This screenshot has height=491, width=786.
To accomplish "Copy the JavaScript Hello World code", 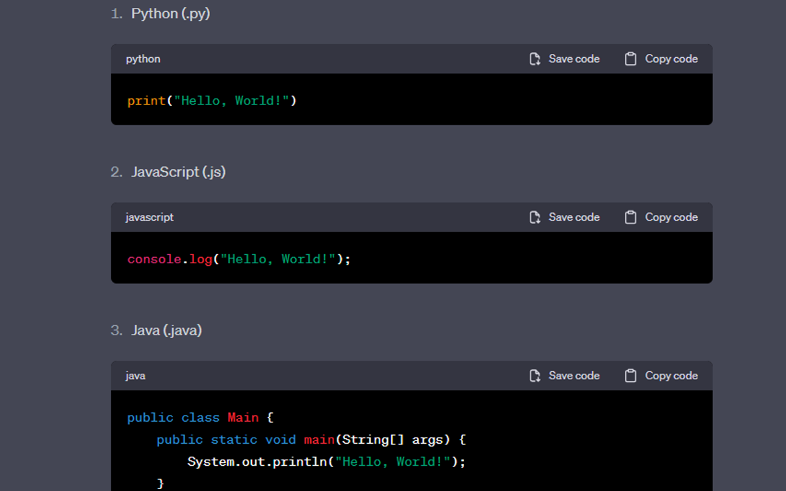I will coord(662,217).
